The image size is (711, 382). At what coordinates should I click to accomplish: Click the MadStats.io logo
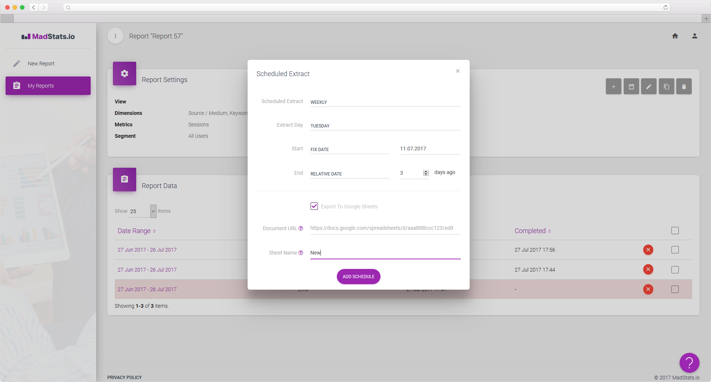tap(48, 36)
